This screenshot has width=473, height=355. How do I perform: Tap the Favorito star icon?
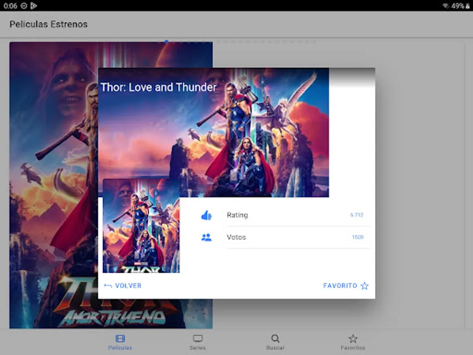pyautogui.click(x=365, y=286)
